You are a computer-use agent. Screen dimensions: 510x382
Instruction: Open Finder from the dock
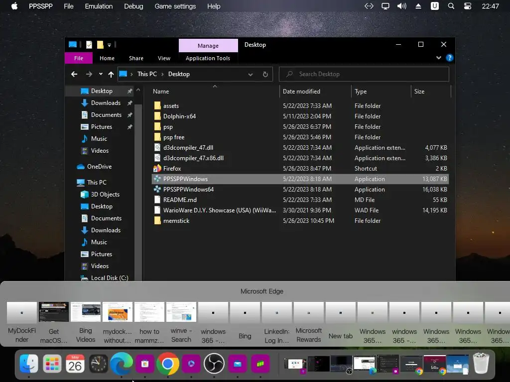click(x=29, y=364)
